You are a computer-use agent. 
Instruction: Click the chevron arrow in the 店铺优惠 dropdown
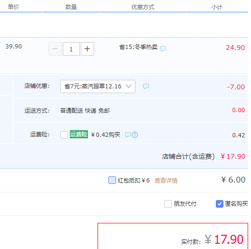pyautogui.click(x=128, y=86)
